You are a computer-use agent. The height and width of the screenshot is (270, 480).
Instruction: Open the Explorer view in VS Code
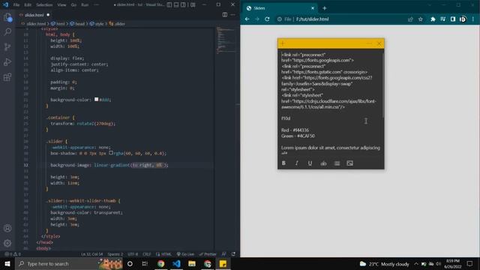pyautogui.click(x=7, y=17)
